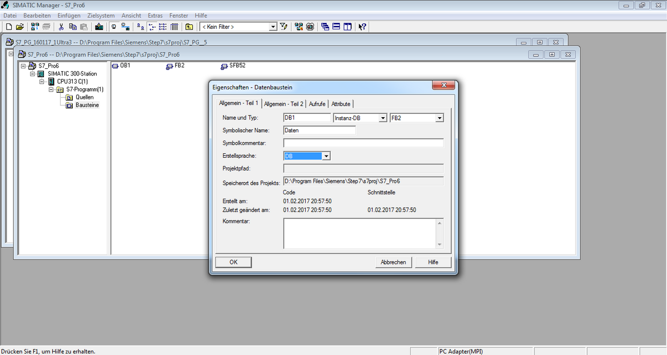667x355 pixels.
Task: Collapse the S7-Programm(1) tree node
Action: [51, 89]
